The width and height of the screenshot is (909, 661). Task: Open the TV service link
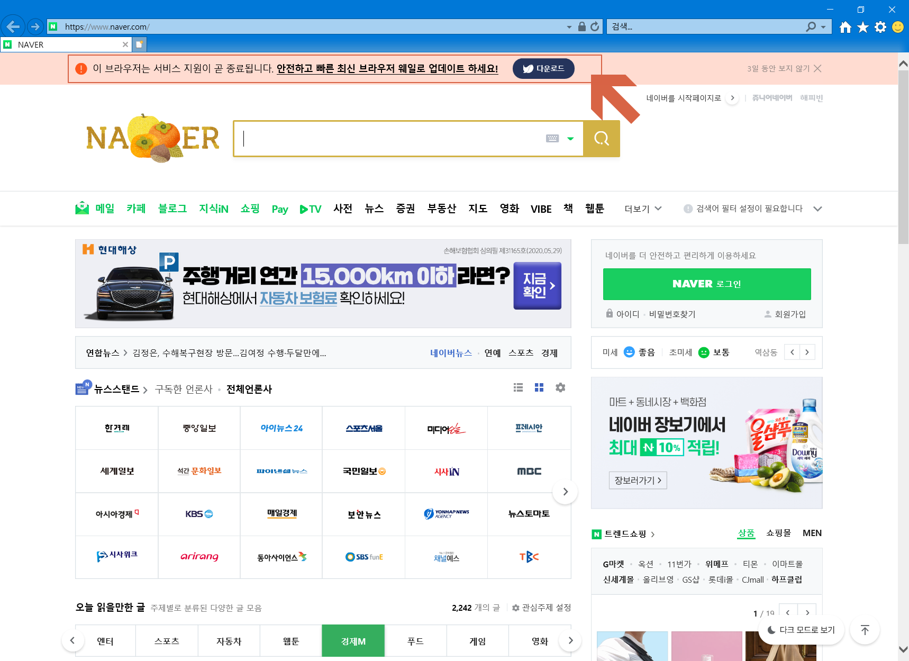click(x=311, y=209)
